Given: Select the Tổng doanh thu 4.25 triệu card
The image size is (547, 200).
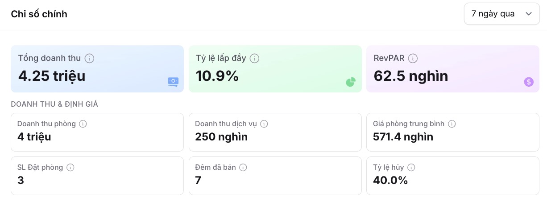Looking at the screenshot, I should pos(97,69).
